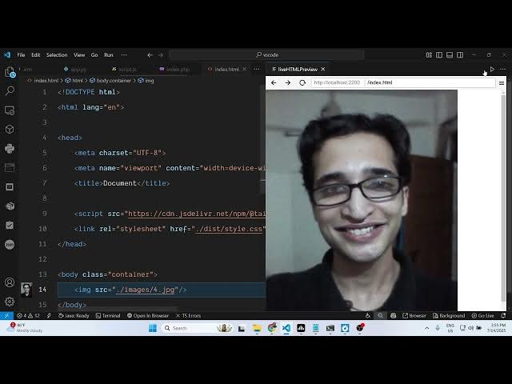Reload the live HTML preview
The width and height of the screenshot is (512, 384).
coord(302,82)
